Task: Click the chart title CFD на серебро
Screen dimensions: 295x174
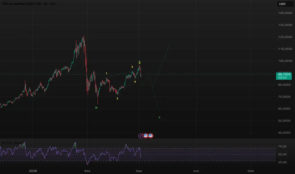Action: pos(14,4)
